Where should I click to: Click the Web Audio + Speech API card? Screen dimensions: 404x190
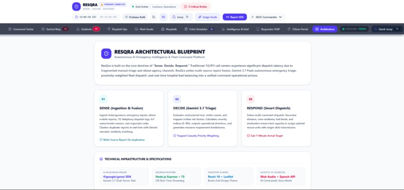tap(281, 176)
